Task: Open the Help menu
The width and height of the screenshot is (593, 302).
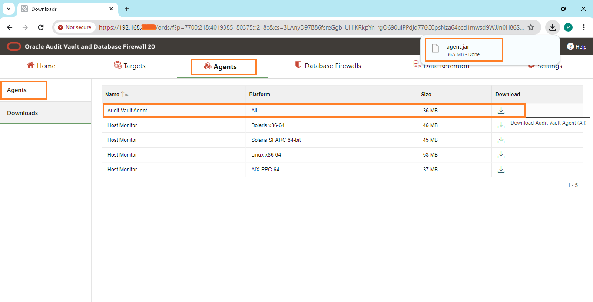Action: pos(576,46)
